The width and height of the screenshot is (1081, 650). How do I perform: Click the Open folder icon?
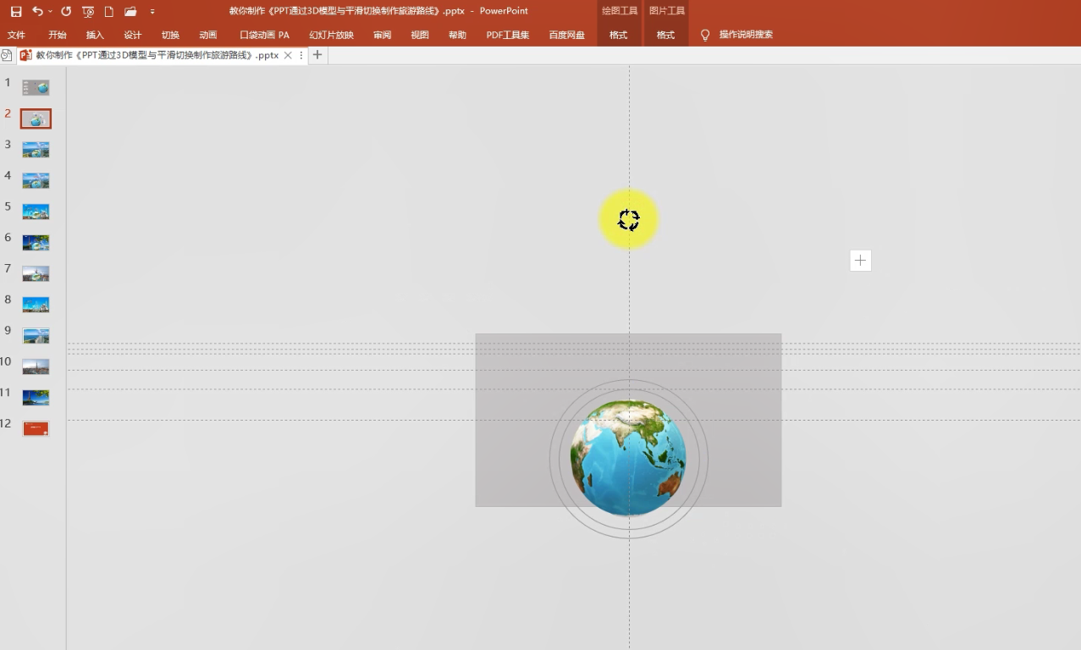130,11
